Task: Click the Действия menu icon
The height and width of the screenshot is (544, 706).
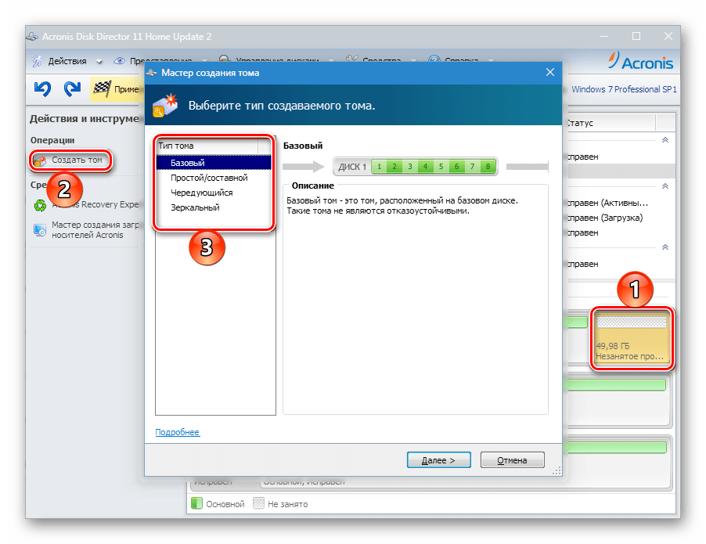Action: pyautogui.click(x=38, y=61)
